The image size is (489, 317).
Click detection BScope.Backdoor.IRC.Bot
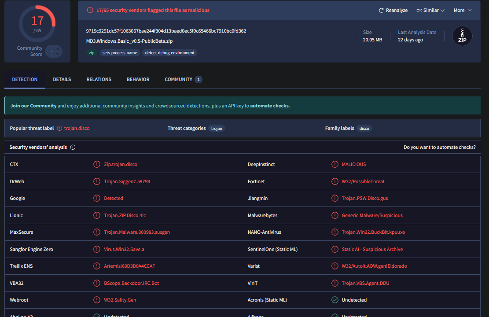(x=131, y=283)
